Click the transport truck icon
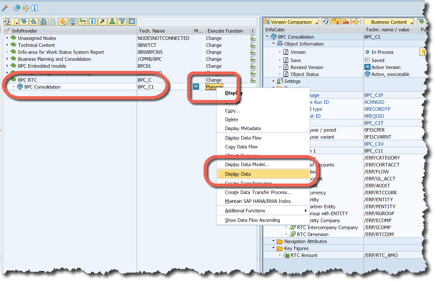The height and width of the screenshot is (281, 435). pyautogui.click(x=346, y=22)
